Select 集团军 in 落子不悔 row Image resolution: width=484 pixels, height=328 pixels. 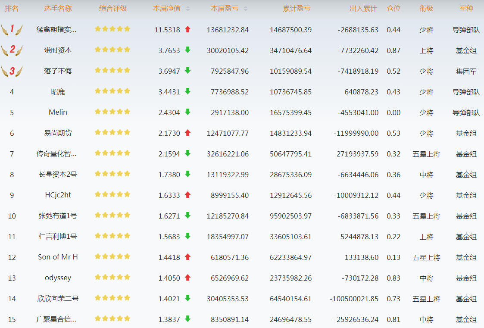[466, 71]
